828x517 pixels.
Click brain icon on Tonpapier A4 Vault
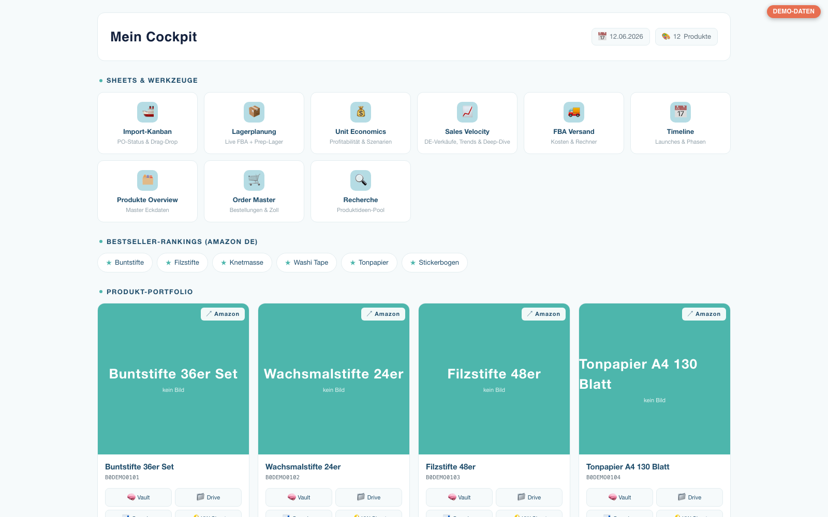tap(613, 497)
